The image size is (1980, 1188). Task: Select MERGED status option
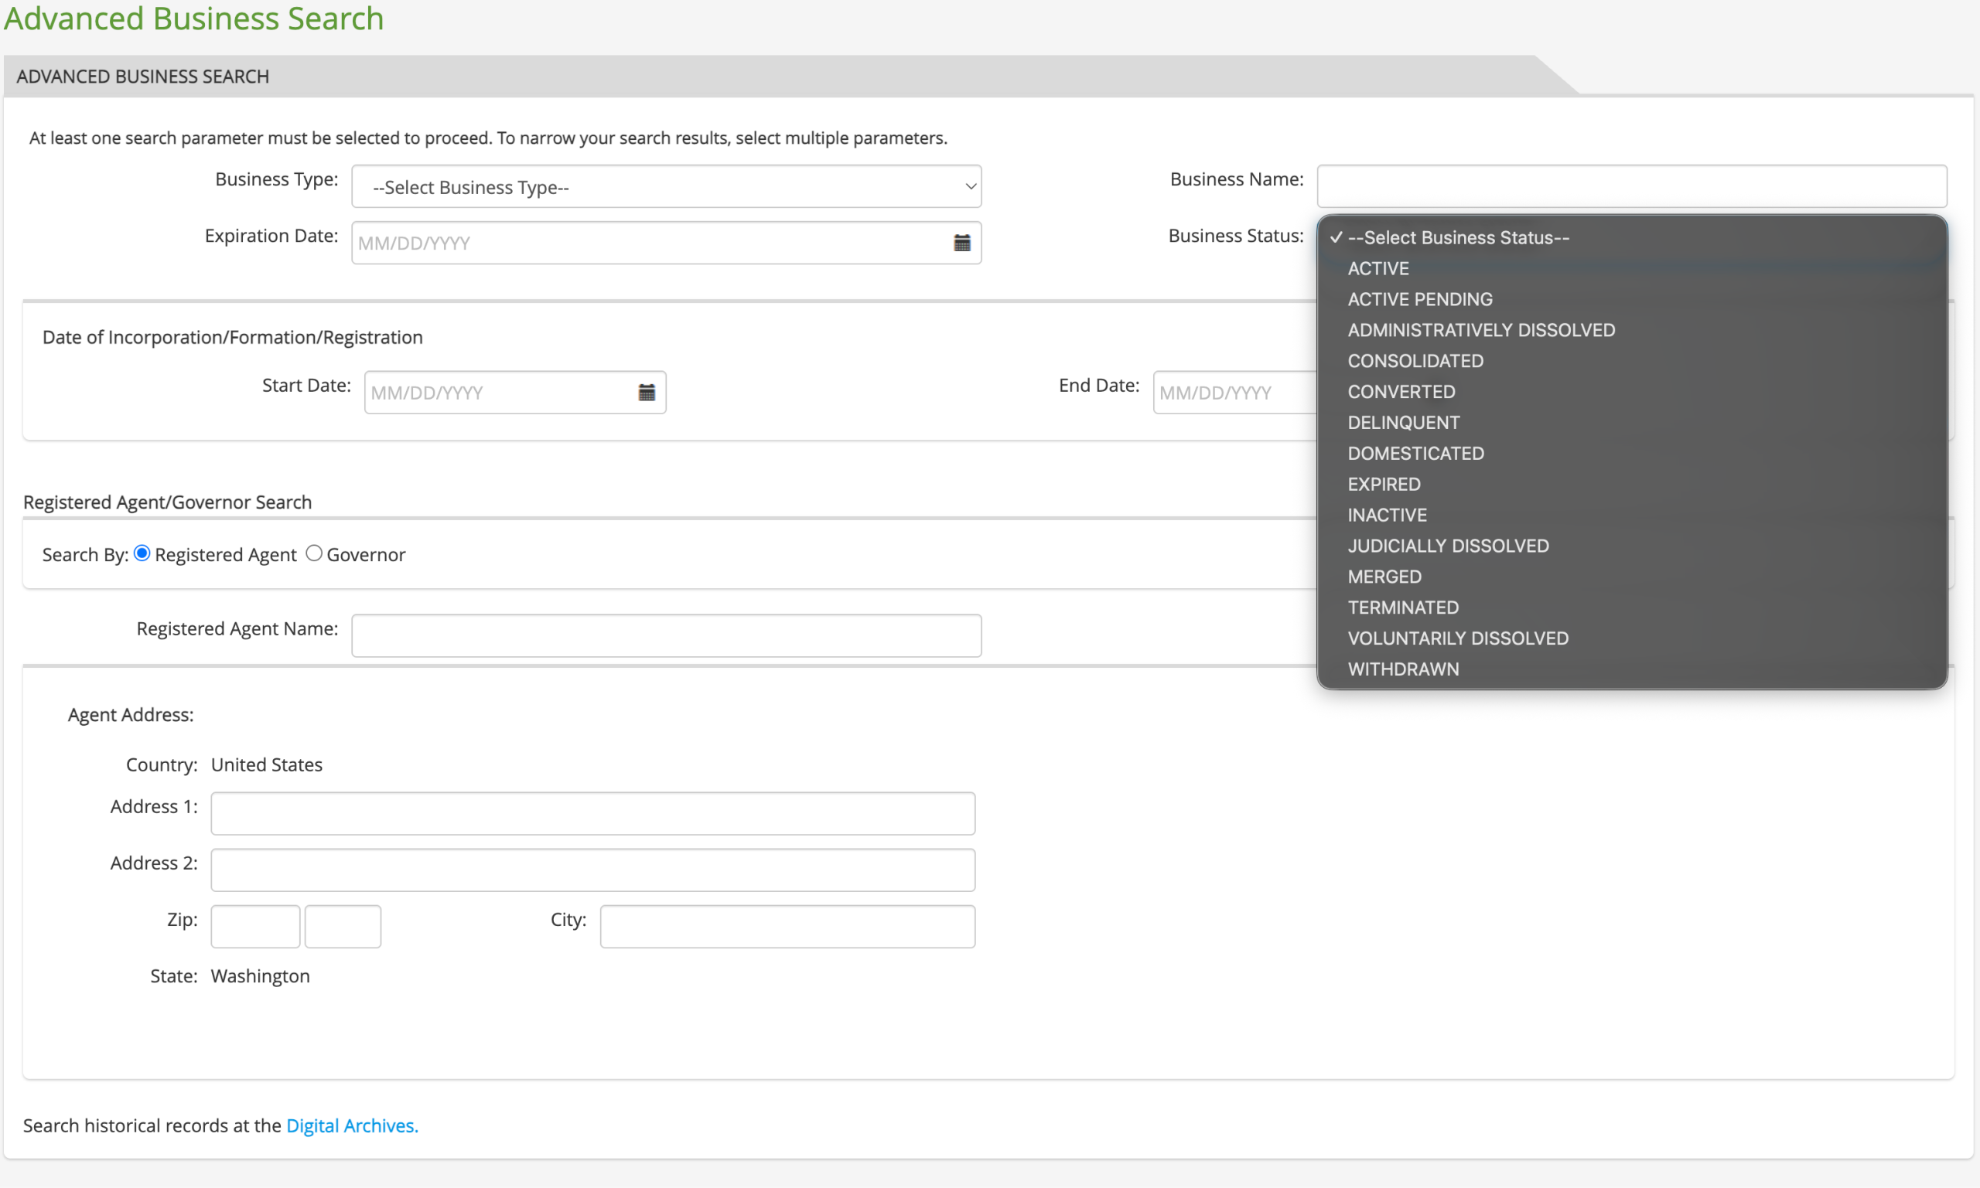pos(1632,577)
